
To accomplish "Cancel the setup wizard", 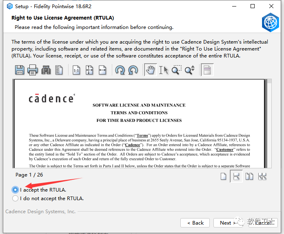I will point(263,223).
